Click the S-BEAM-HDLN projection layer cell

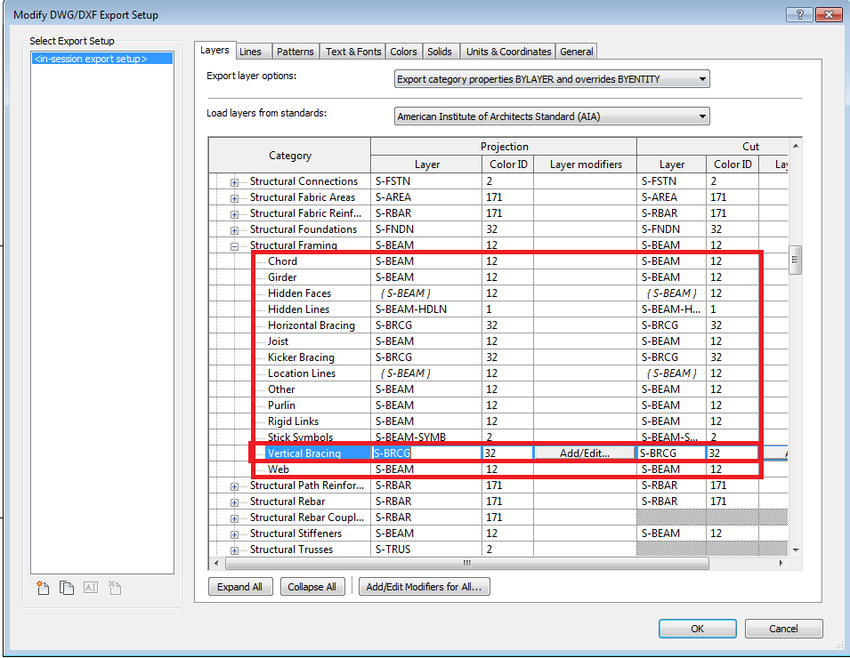point(426,309)
